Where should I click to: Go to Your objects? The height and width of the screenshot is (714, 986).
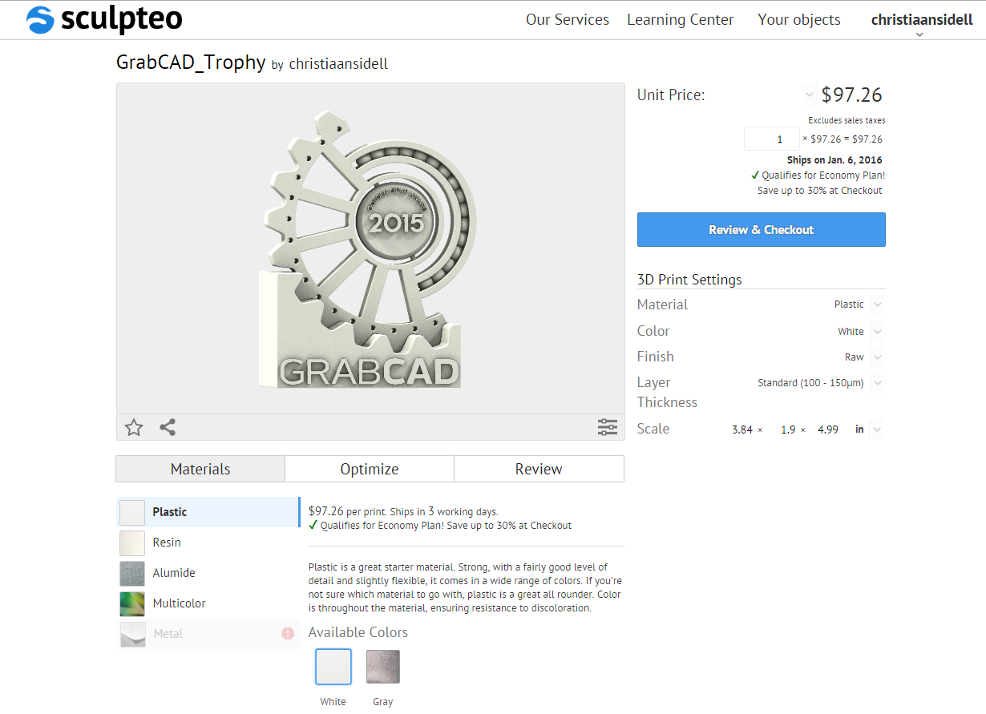click(799, 20)
